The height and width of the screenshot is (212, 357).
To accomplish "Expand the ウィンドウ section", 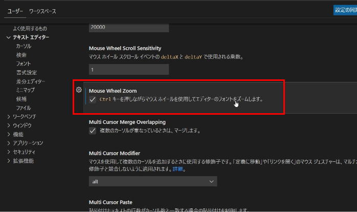I will (9, 125).
